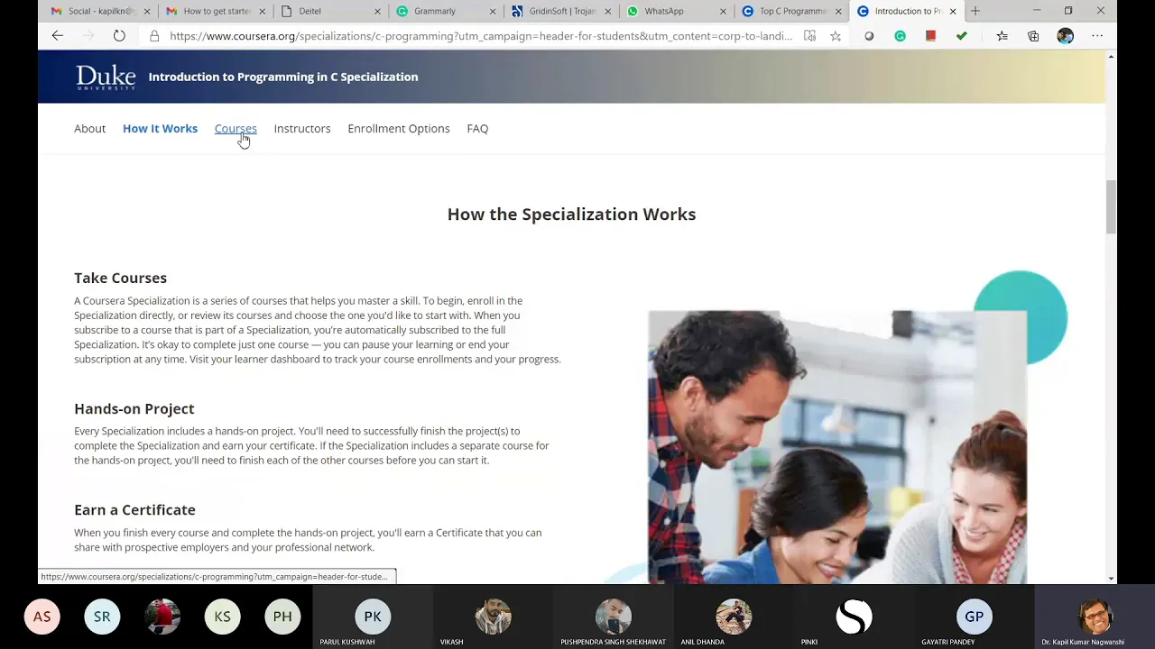Open the FAQ section link
The height and width of the screenshot is (649, 1155).
(x=477, y=128)
